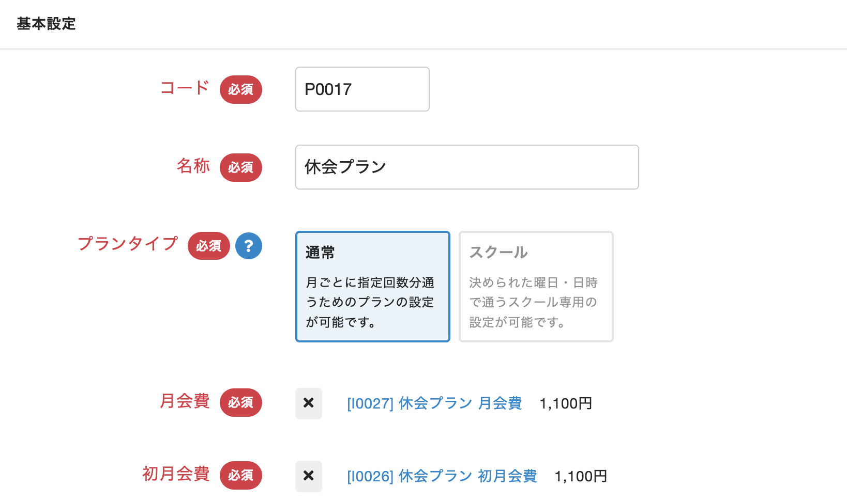Open the [I0027] 休会プラン 月会費 link
Viewport: 847px width, 502px height.
434,403
